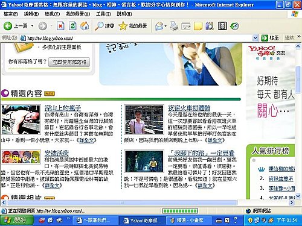Click the black-and-white square toolbar icon
The width and height of the screenshot is (302, 226).
(222, 26)
